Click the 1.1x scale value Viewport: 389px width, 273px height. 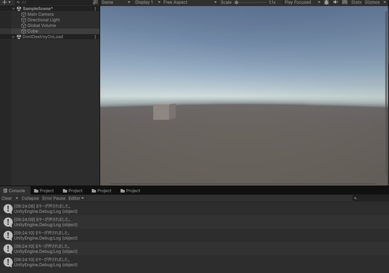pos(272,2)
